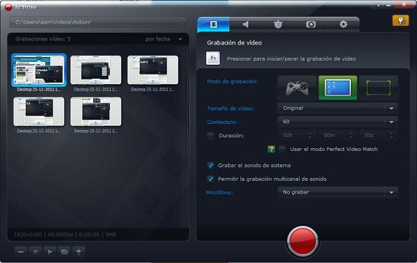Toggle Usar el modo Perfect Video Match
The width and height of the screenshot is (417, 263).
[281, 149]
